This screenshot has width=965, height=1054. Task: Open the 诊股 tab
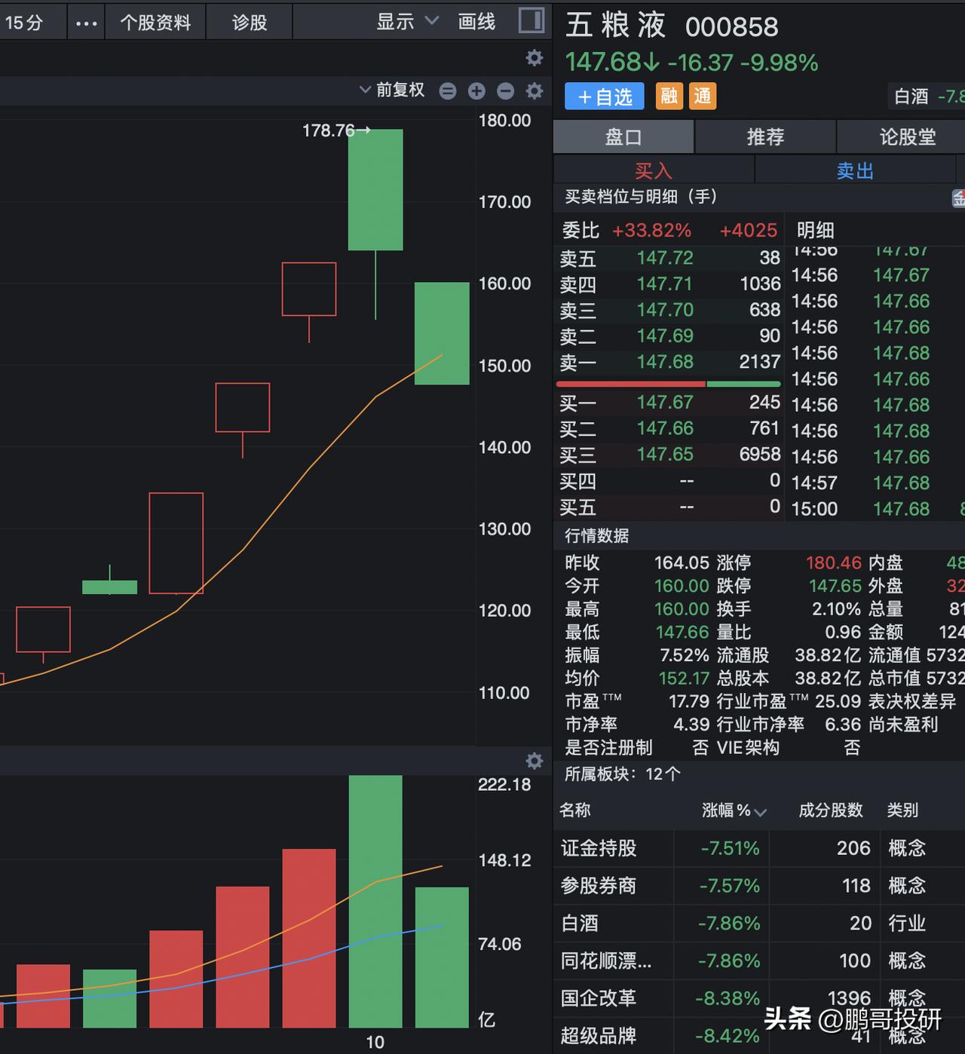point(250,23)
